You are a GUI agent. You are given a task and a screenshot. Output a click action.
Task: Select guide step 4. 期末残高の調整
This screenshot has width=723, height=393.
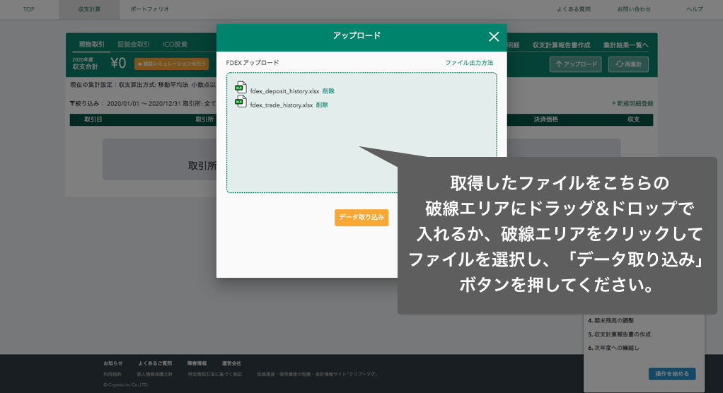pos(611,321)
